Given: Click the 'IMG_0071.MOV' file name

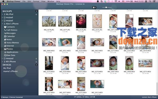Looking at the screenshot, I should tap(113, 30).
